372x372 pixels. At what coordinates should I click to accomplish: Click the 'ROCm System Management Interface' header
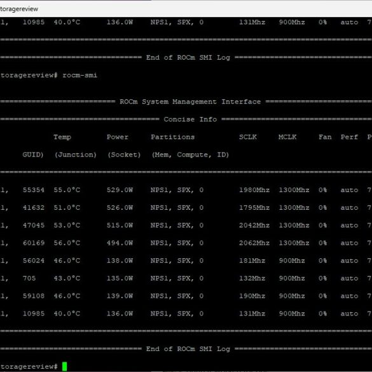click(x=190, y=102)
